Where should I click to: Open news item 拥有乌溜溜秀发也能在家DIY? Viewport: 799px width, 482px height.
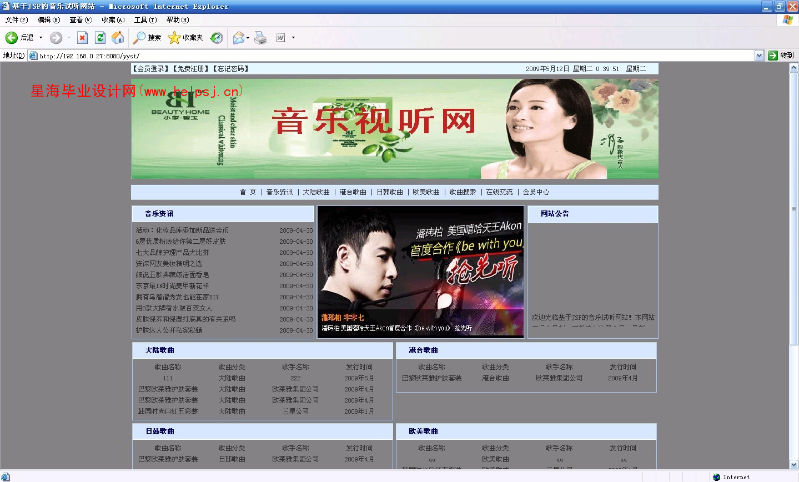point(177,297)
